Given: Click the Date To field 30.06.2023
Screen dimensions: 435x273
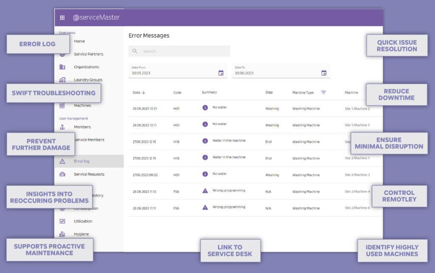Looking at the screenshot, I should (x=281, y=70).
